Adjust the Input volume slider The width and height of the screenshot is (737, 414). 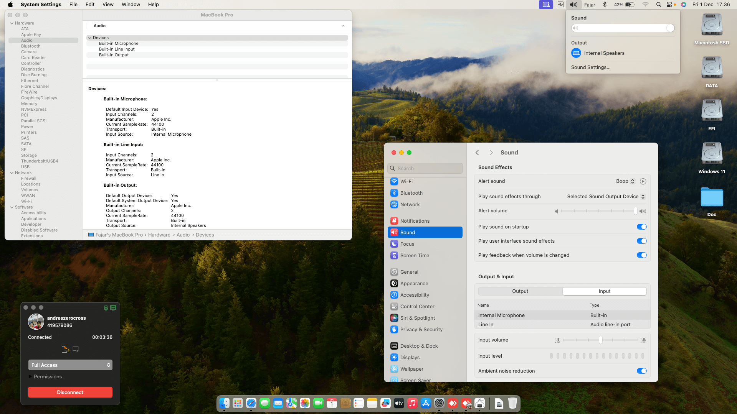(x=601, y=340)
